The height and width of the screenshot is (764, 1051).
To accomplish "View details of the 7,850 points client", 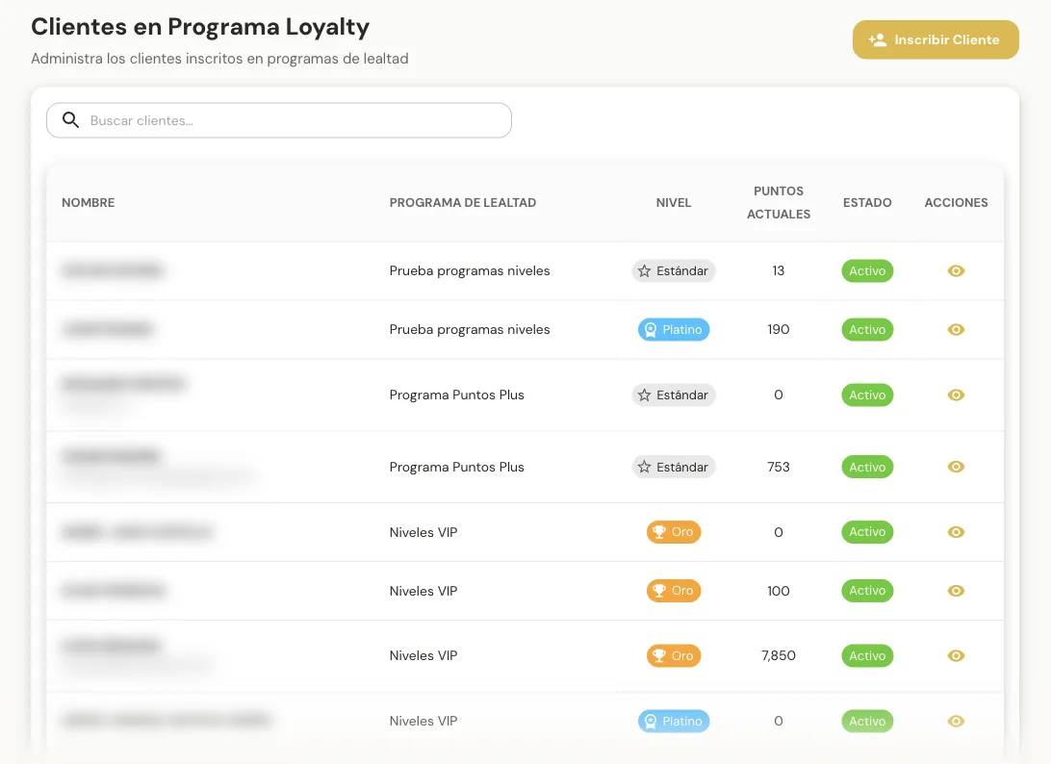I will coord(956,655).
